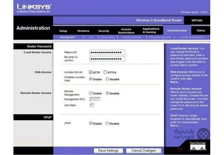The image size is (224, 155).
Task: Click the Local Router Access label
Action: pyautogui.click(x=38, y=52)
